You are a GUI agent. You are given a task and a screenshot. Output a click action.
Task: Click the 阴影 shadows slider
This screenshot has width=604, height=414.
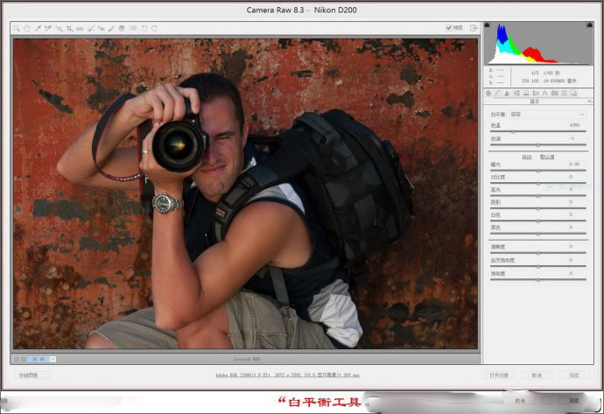[538, 208]
